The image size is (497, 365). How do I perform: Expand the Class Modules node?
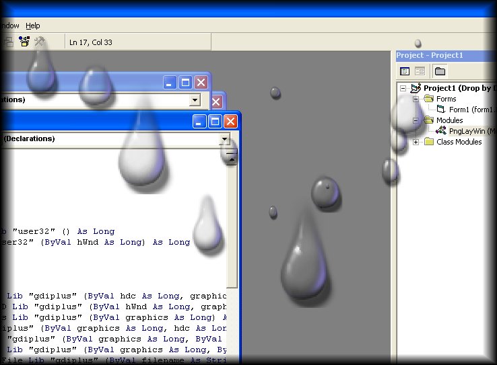(416, 142)
